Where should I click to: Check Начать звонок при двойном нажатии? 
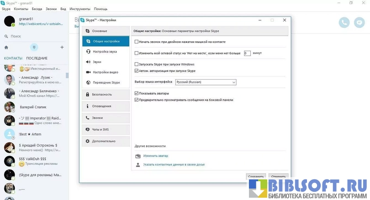tap(137, 42)
